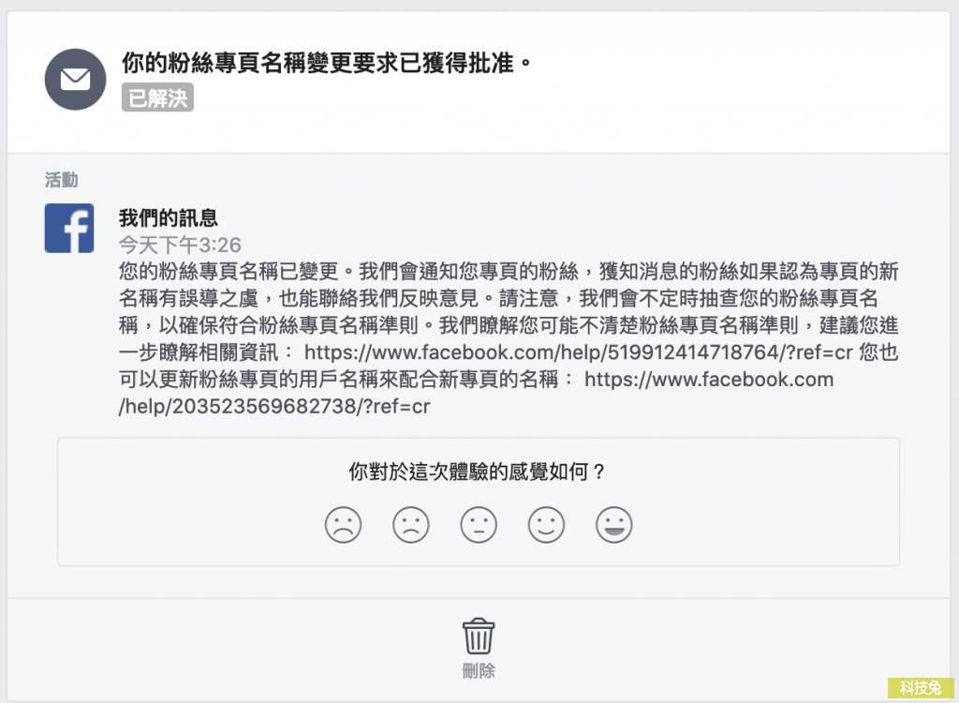Image resolution: width=959 pixels, height=703 pixels.
Task: Click the 你對於這次體驗的感覺如何 question text
Action: coord(477,471)
